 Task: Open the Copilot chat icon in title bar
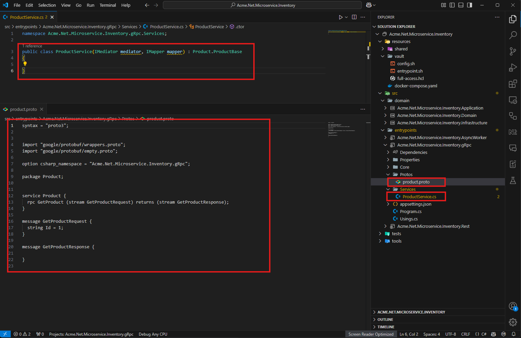[x=369, y=5]
